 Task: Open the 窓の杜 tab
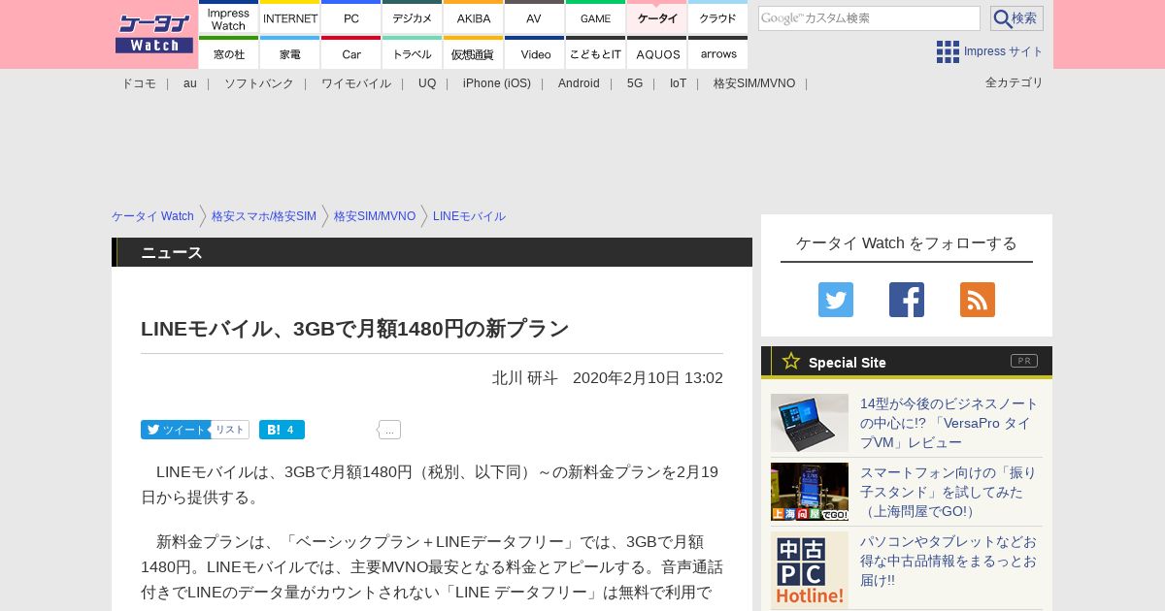coord(228,53)
